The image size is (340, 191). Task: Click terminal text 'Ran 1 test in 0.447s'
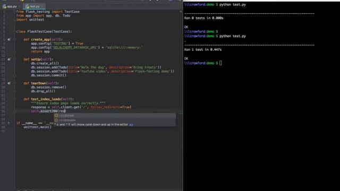coord(203,49)
